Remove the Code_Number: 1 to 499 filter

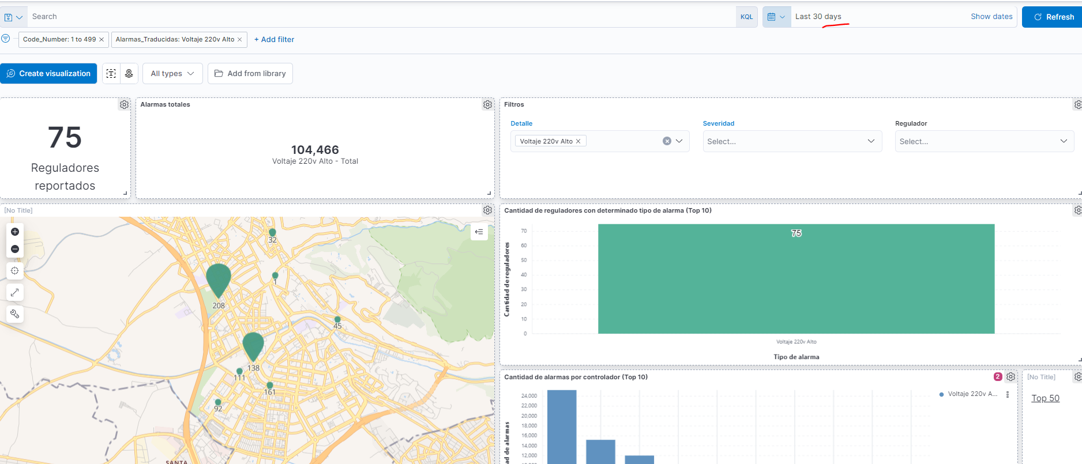[102, 40]
